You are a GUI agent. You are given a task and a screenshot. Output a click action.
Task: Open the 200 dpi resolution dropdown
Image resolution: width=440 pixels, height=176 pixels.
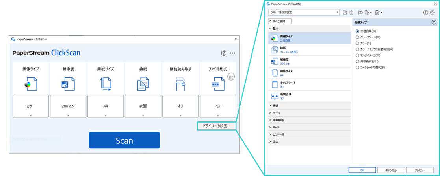point(68,106)
